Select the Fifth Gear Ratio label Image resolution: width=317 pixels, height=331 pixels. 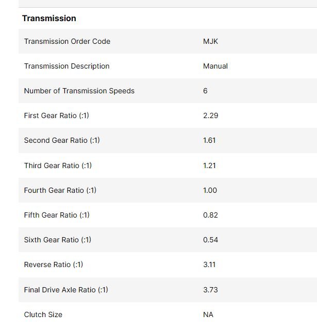coord(57,215)
